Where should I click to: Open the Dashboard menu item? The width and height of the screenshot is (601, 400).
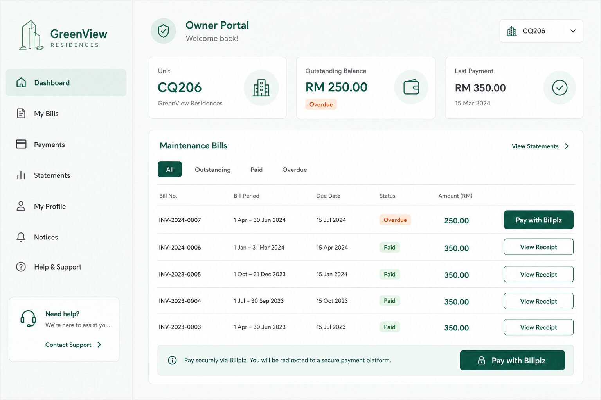pos(66,82)
